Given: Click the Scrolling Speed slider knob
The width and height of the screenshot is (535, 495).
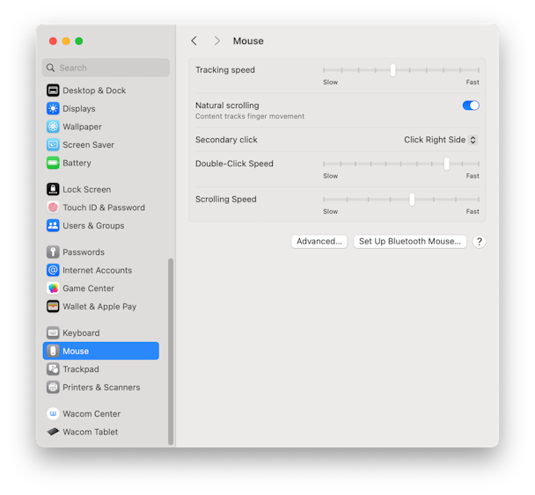Looking at the screenshot, I should click(412, 200).
